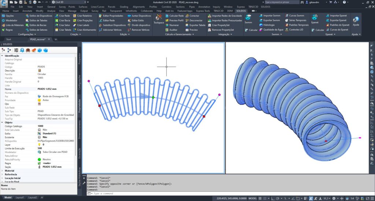This screenshot has height=201, width=375.
Task: Open Estilos de Dispositivos
Action: coord(39,16)
